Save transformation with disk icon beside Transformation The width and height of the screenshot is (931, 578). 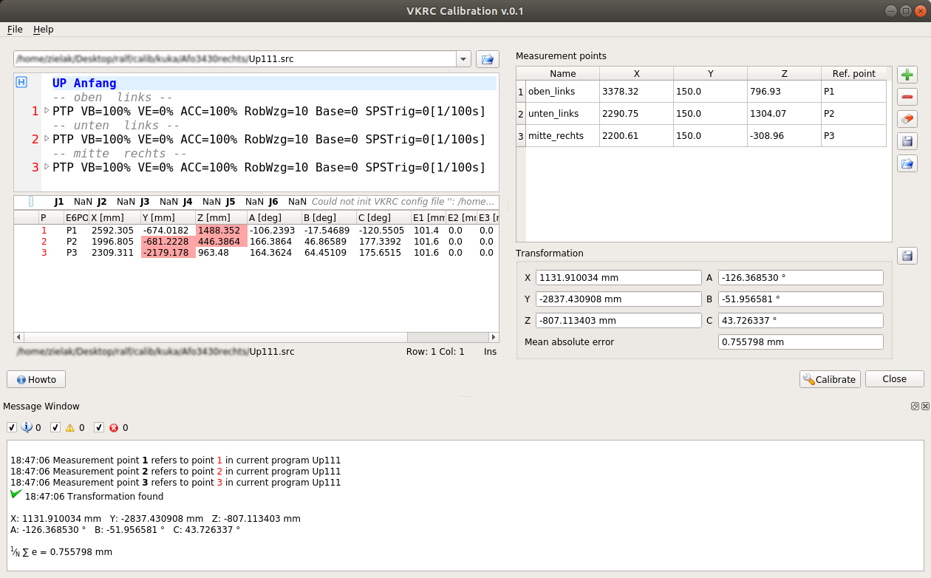point(907,256)
